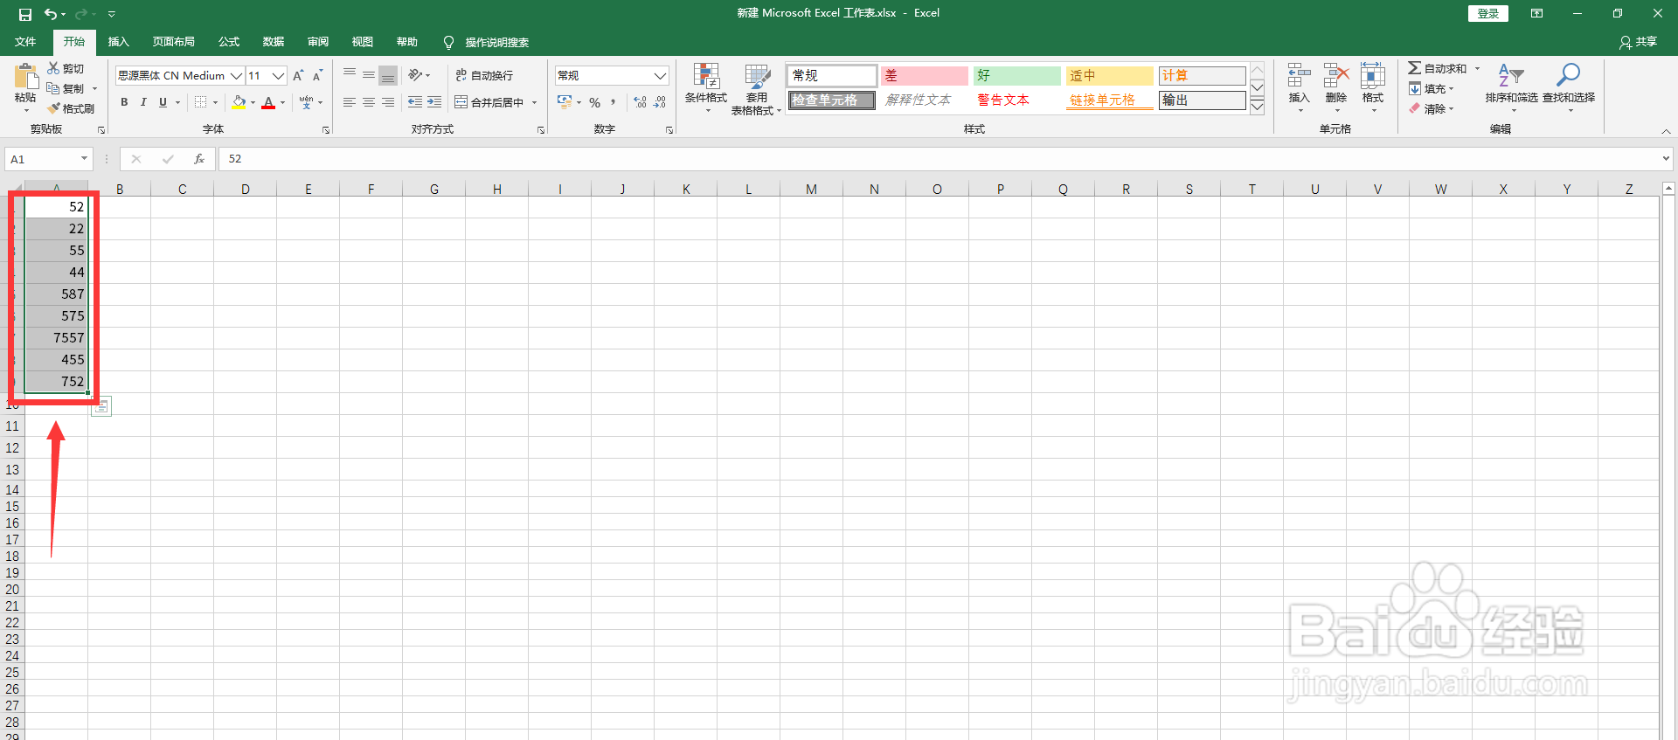Image resolution: width=1678 pixels, height=740 pixels.
Task: Open Conditional Formatting menu
Action: [x=706, y=88]
